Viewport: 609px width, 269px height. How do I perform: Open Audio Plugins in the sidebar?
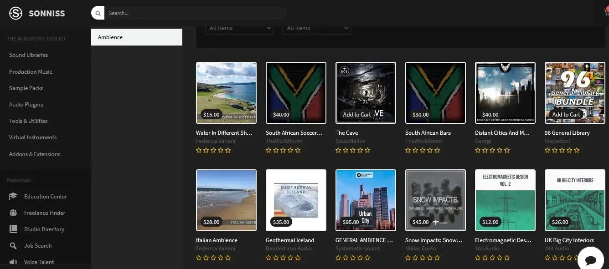26,105
